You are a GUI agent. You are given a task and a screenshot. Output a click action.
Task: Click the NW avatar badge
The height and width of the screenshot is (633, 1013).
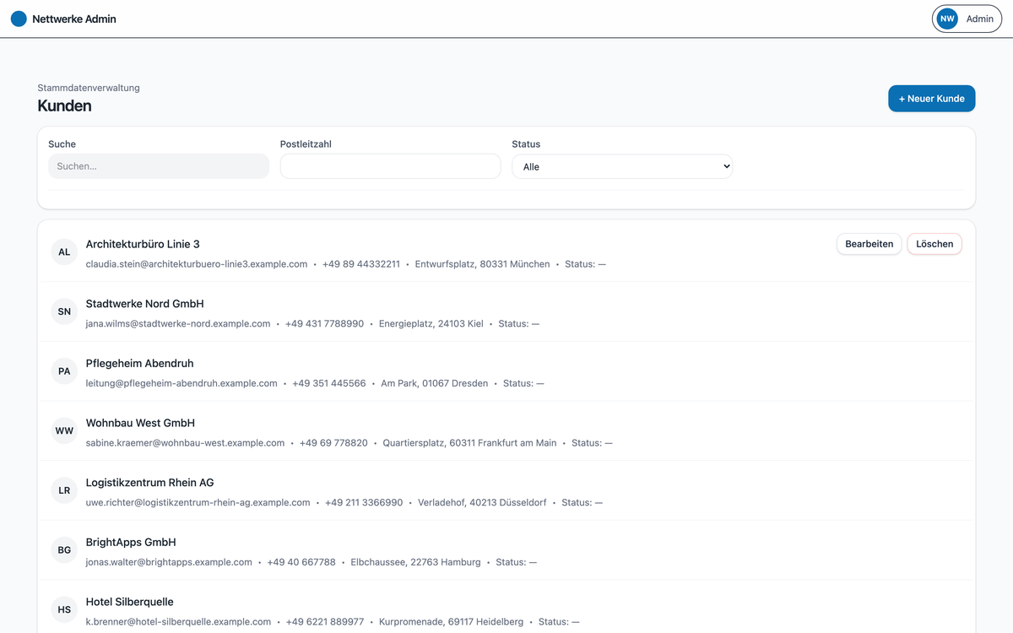[948, 19]
